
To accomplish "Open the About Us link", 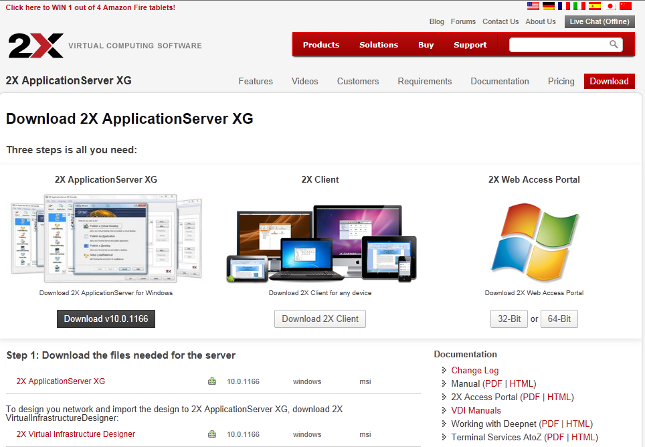I will 541,21.
